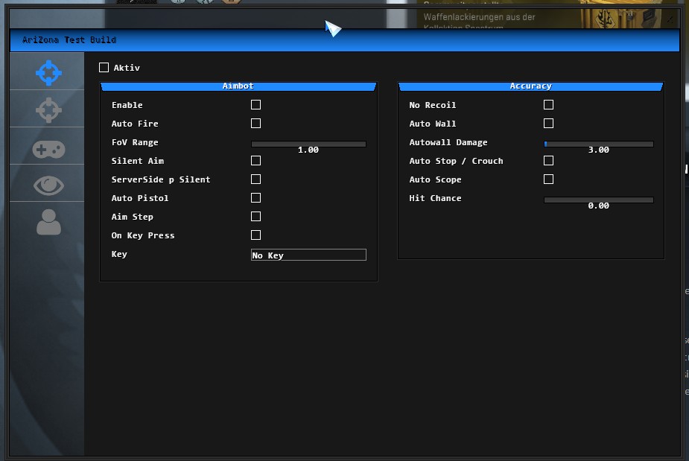Click the No Key binding field
The image size is (689, 461).
click(x=308, y=255)
